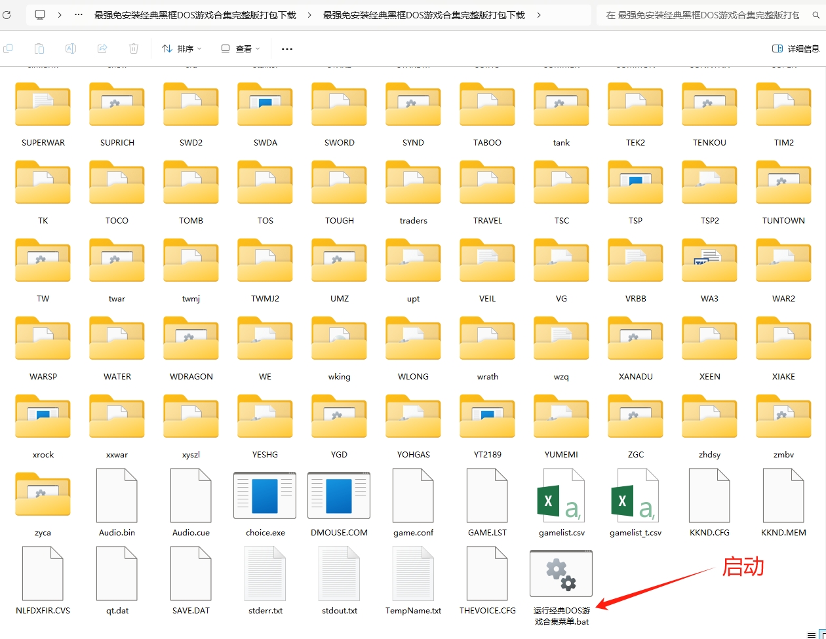Open the 查看 view dropdown

pyautogui.click(x=241, y=48)
